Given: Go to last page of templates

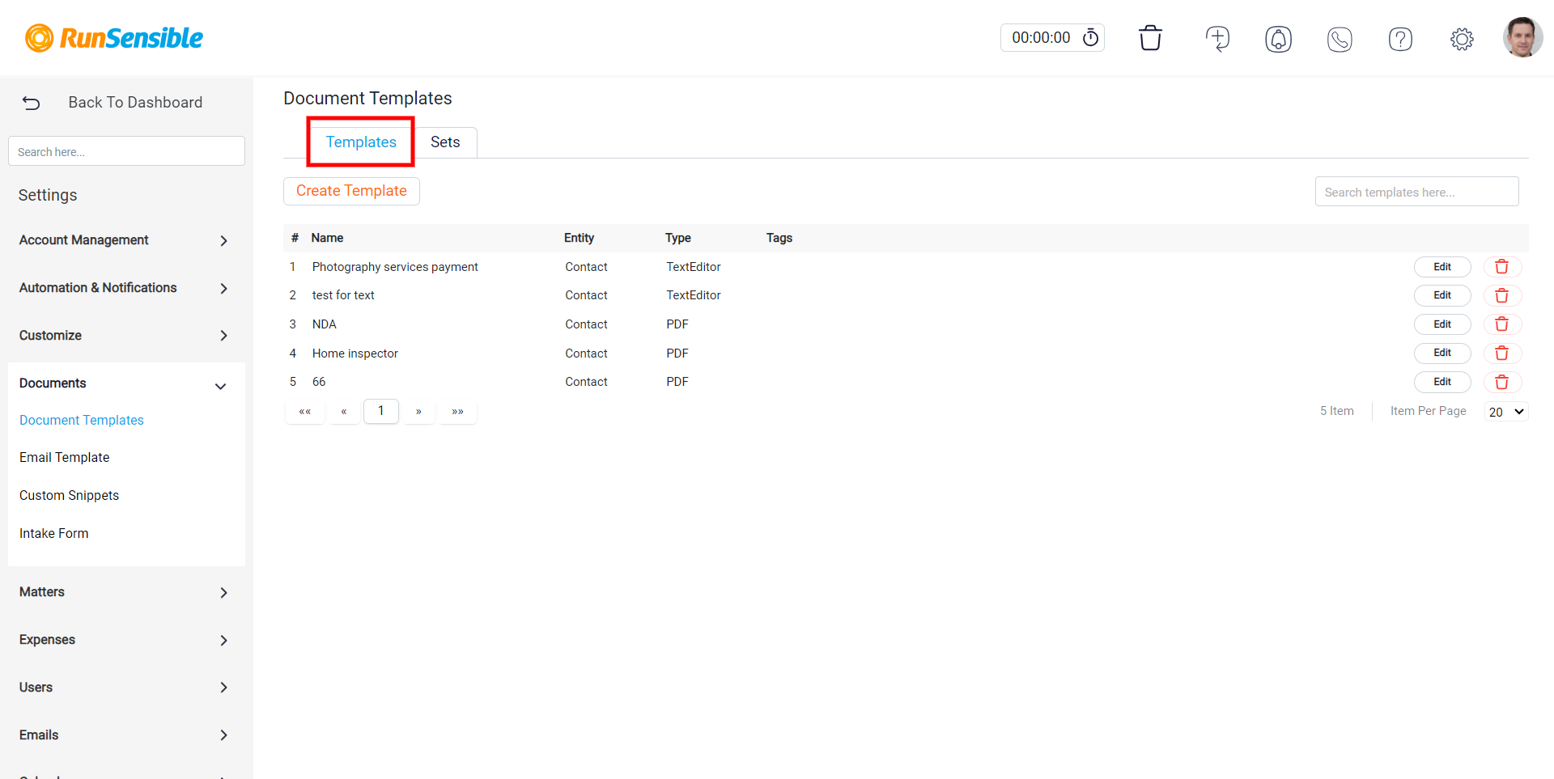Looking at the screenshot, I should pyautogui.click(x=457, y=412).
